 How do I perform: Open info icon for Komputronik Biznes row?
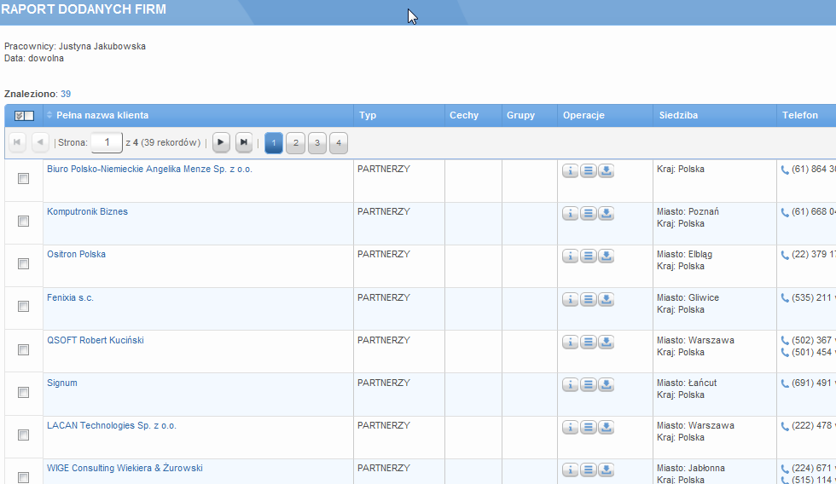tap(570, 214)
